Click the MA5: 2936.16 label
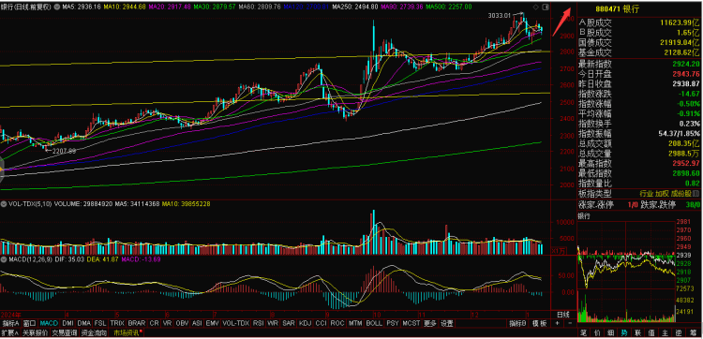703x339 pixels. pyautogui.click(x=81, y=7)
